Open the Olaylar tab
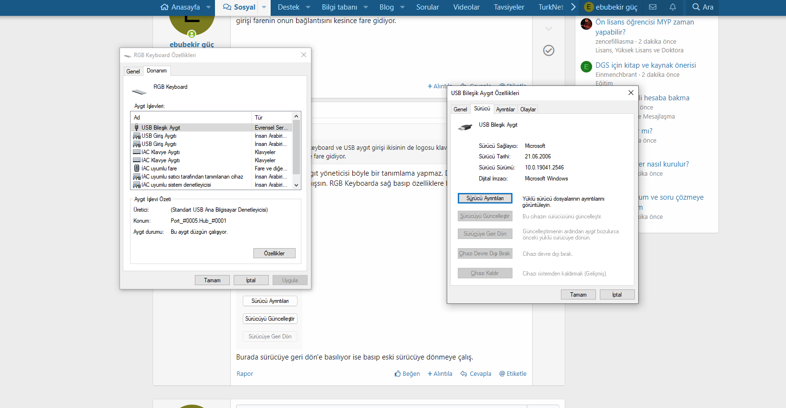The width and height of the screenshot is (786, 408). [x=528, y=109]
